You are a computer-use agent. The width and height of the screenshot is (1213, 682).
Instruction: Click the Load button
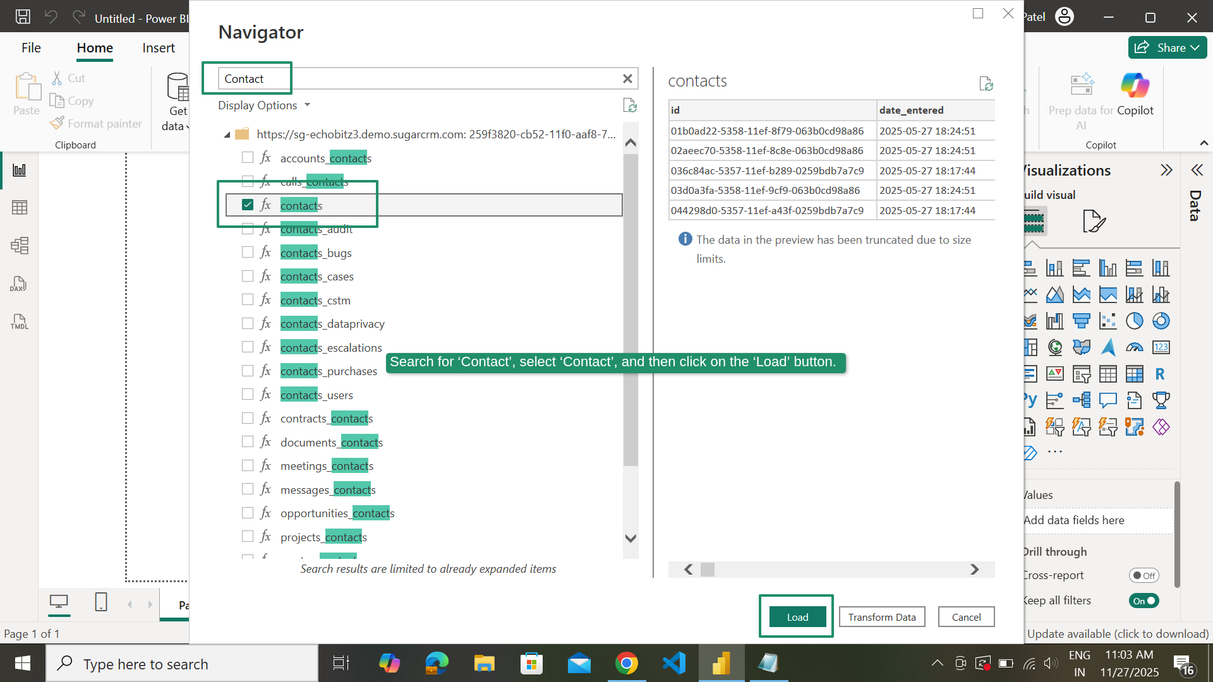tap(796, 616)
